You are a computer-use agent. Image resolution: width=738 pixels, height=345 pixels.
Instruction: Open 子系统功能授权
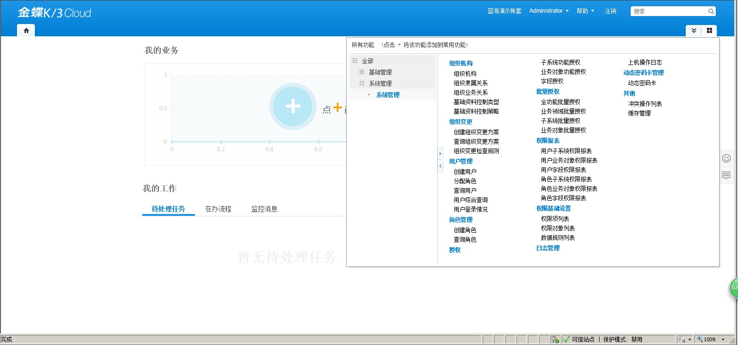point(560,62)
